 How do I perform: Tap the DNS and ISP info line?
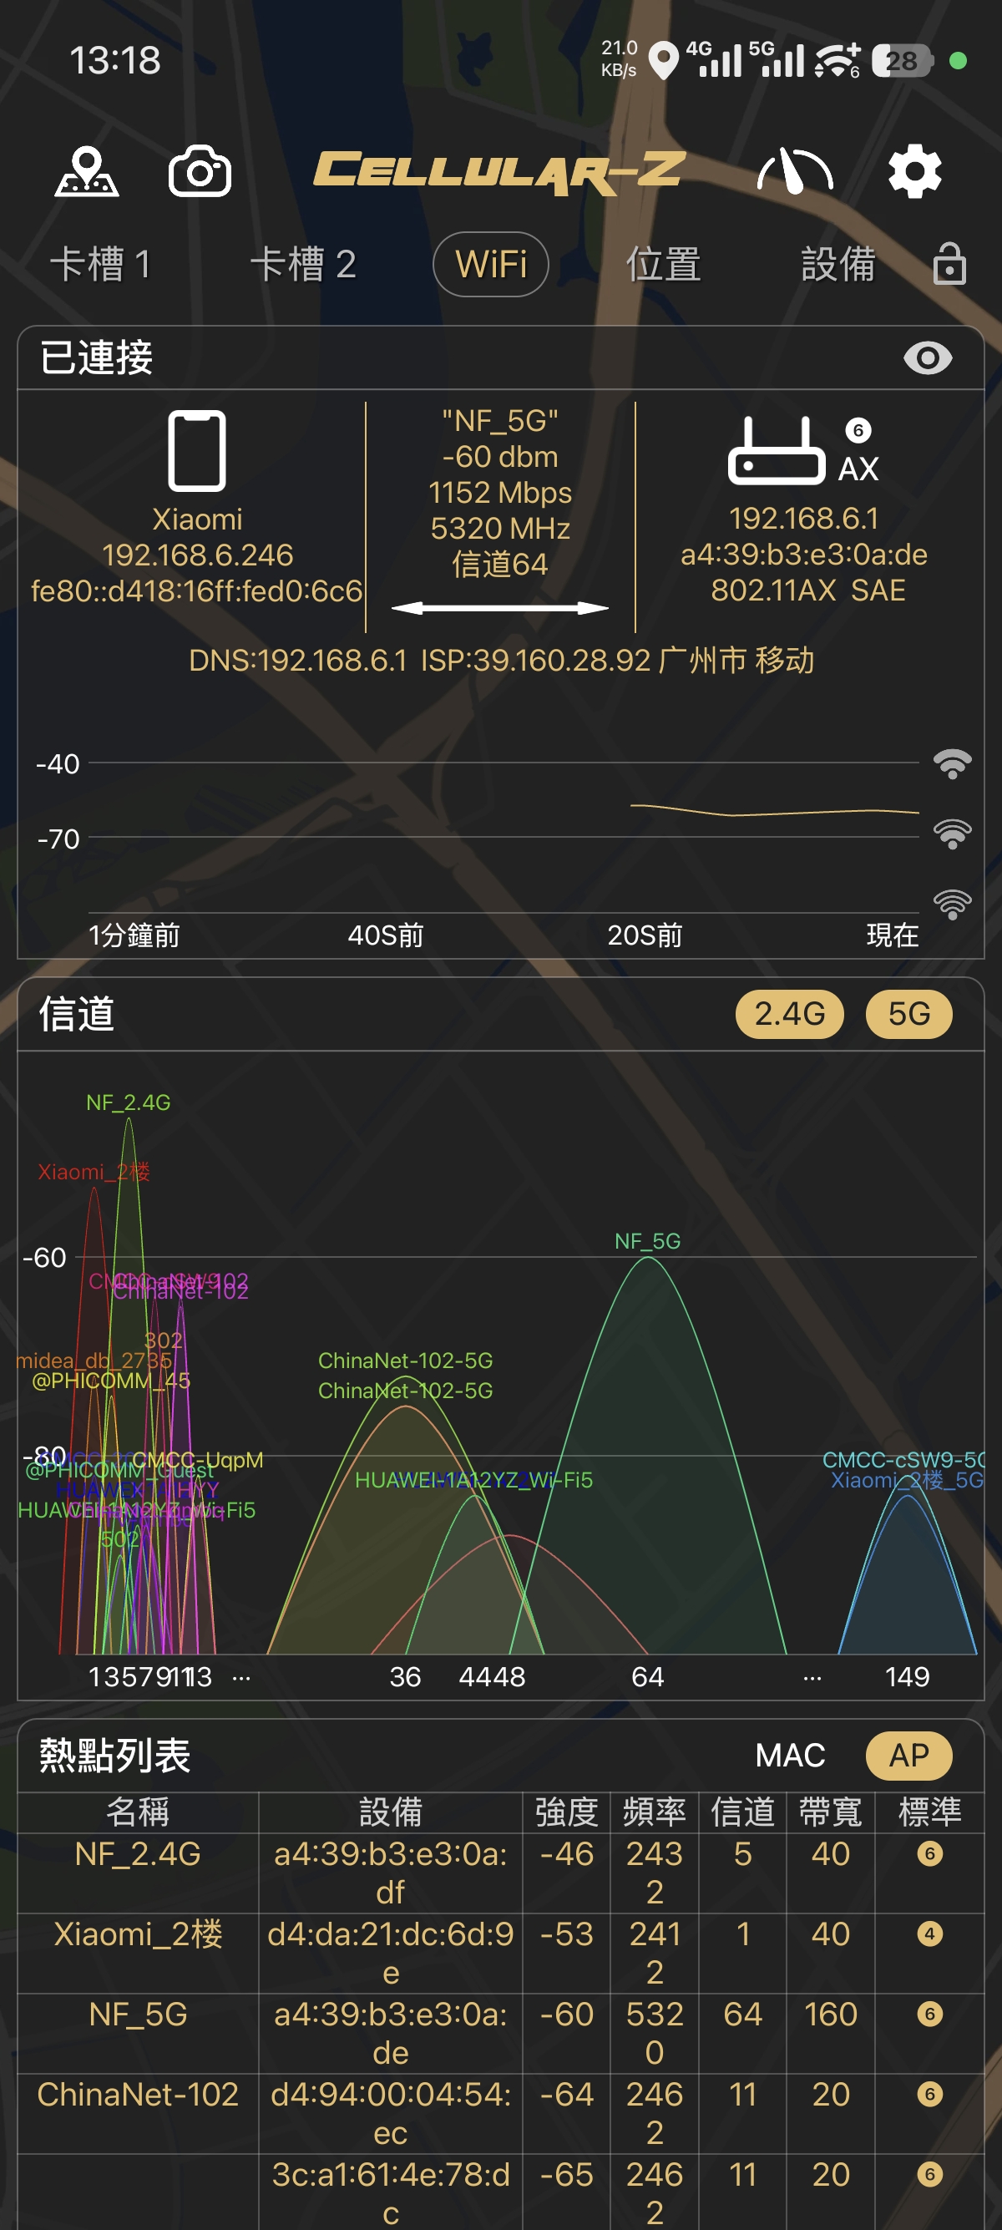(x=501, y=661)
